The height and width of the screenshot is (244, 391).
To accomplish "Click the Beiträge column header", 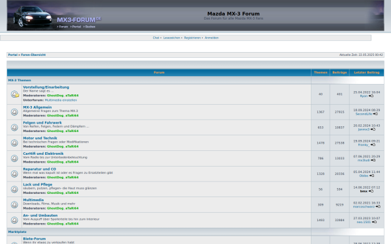I will coord(340,72).
